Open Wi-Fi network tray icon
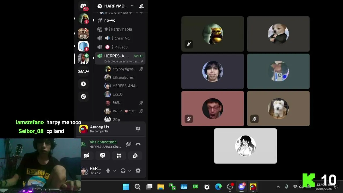The width and height of the screenshot is (343, 193). point(295,187)
